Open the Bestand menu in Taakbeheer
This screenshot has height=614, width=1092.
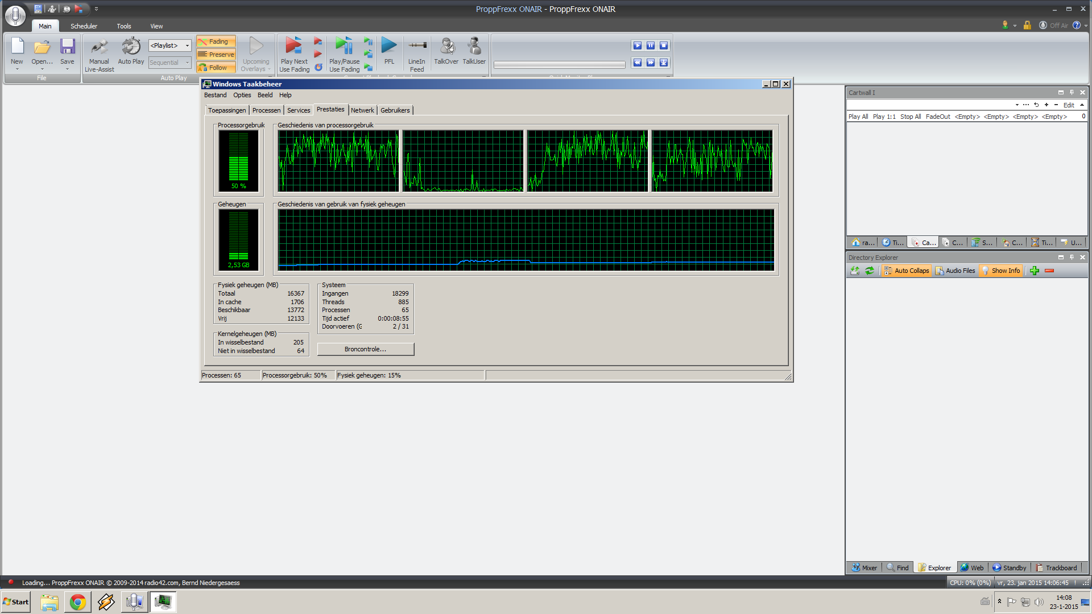(x=215, y=95)
